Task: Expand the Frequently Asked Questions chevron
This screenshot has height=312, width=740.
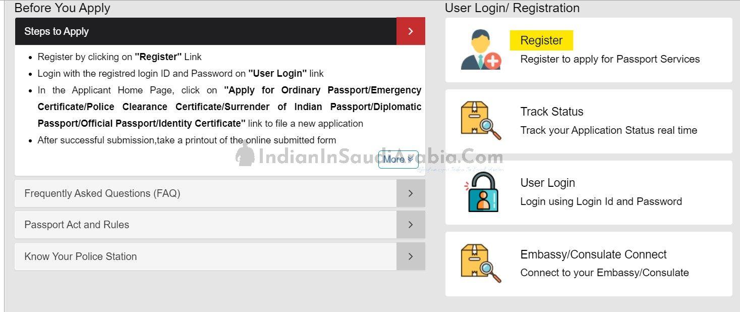Action: pos(411,193)
